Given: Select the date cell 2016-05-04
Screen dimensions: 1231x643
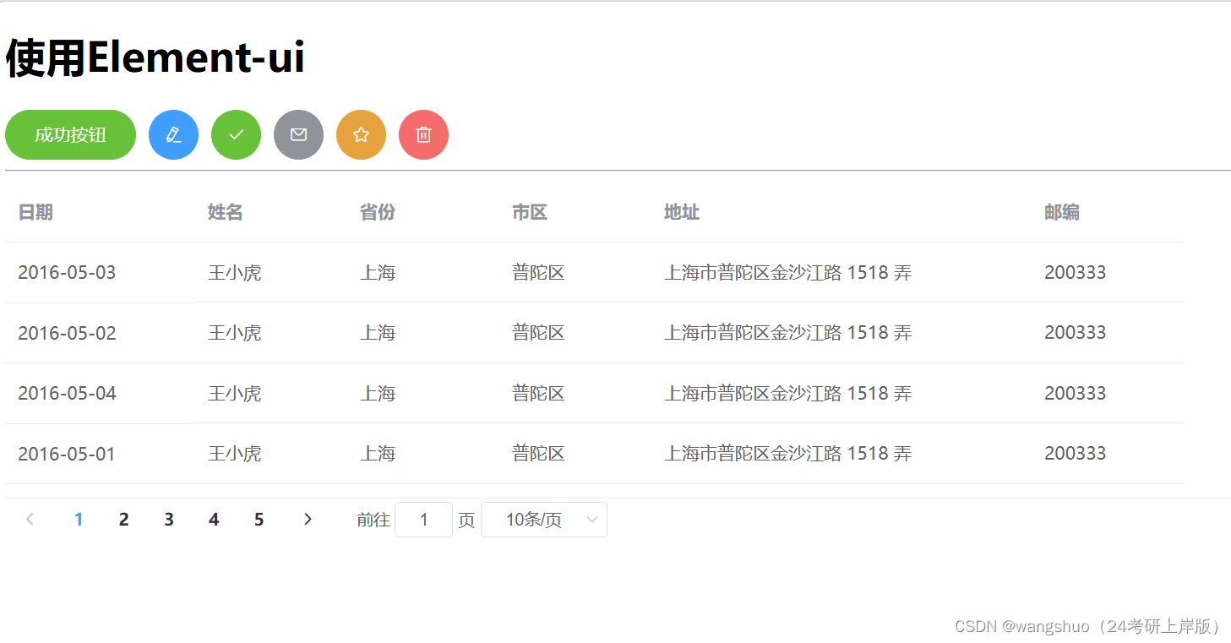Looking at the screenshot, I should point(67,393).
